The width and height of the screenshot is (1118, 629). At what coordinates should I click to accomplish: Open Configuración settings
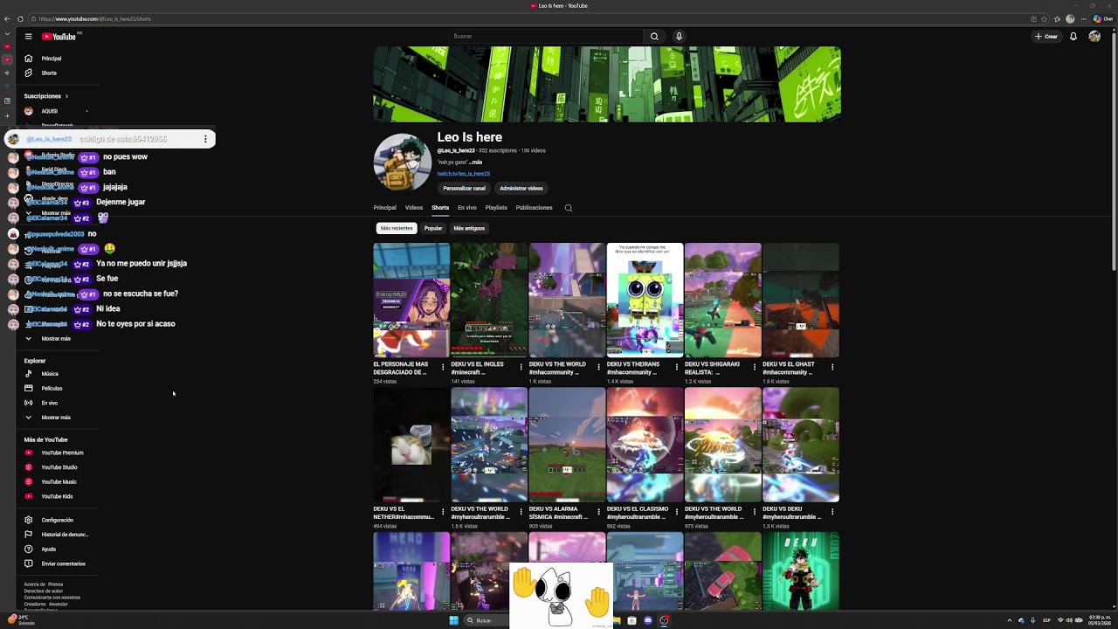click(57, 520)
